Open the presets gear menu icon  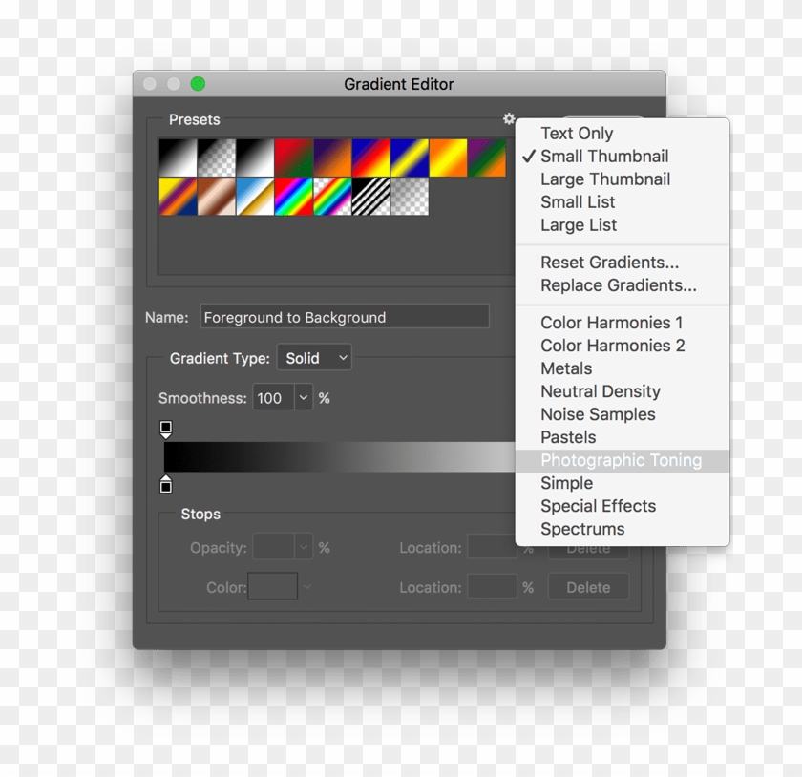pos(508,118)
